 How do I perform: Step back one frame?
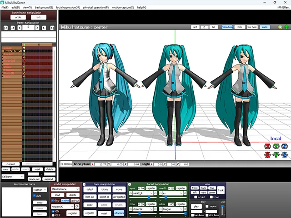(x=20, y=28)
